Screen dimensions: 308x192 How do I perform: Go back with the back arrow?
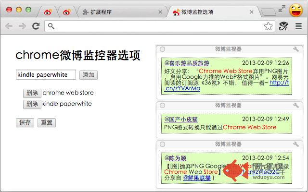click(x=9, y=26)
